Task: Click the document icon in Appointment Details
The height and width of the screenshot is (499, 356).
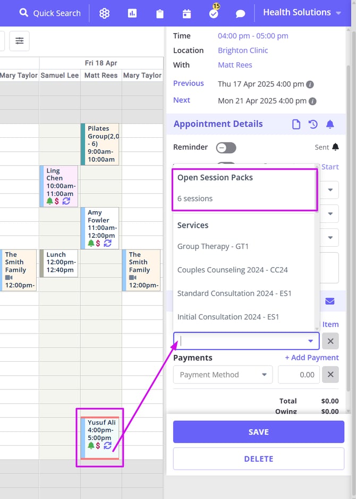Action: coord(296,124)
